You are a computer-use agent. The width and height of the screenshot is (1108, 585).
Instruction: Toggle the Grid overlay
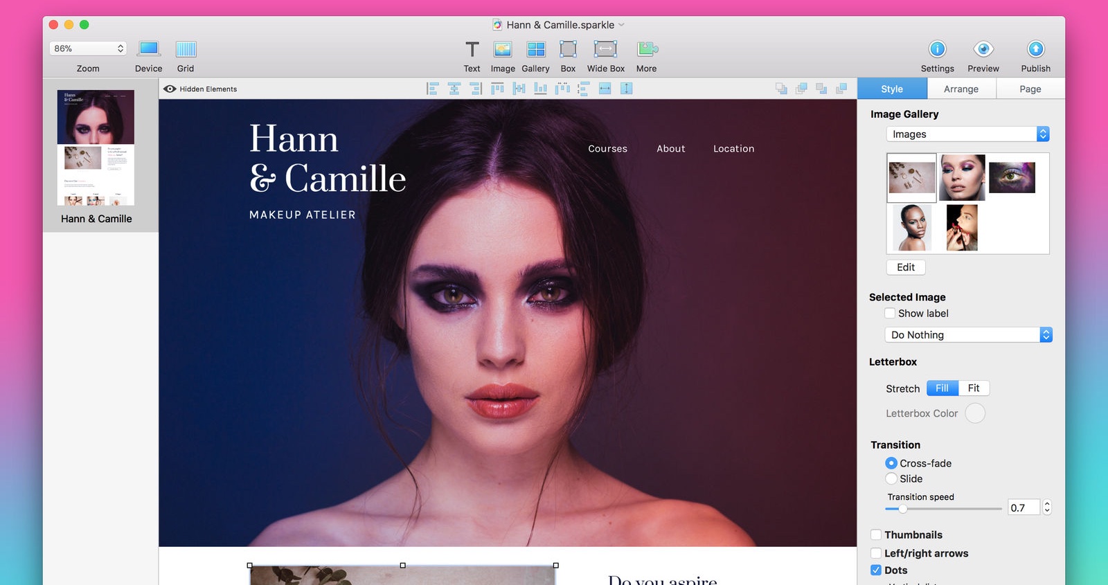pyautogui.click(x=186, y=50)
